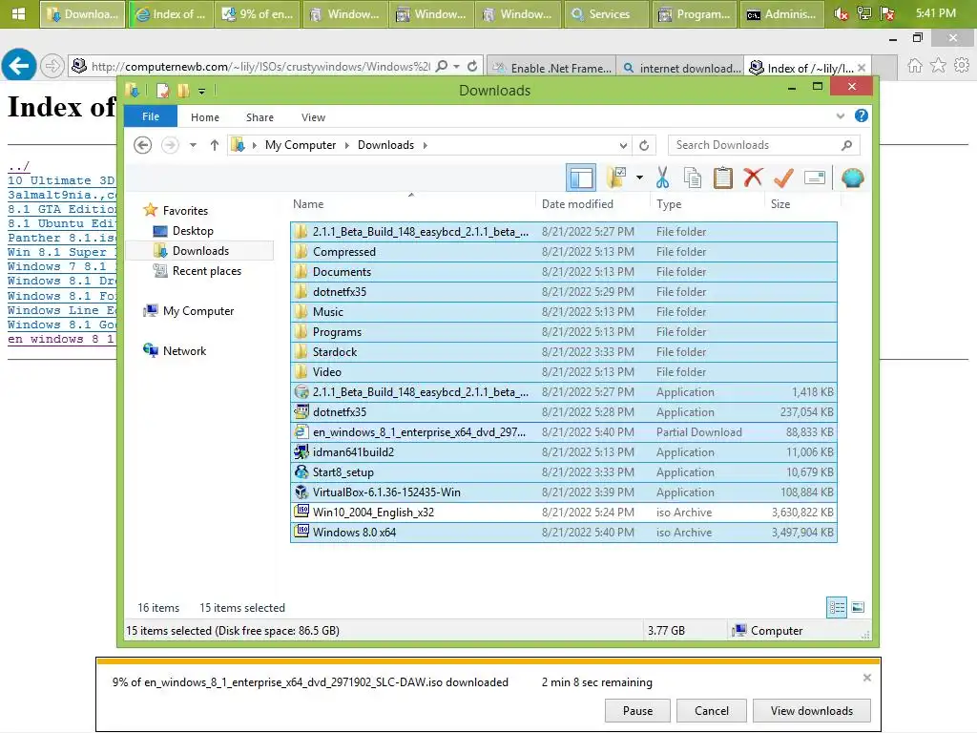Screen dimensions: 977x733
Task: Click the Cut scissors icon
Action: [x=662, y=178]
